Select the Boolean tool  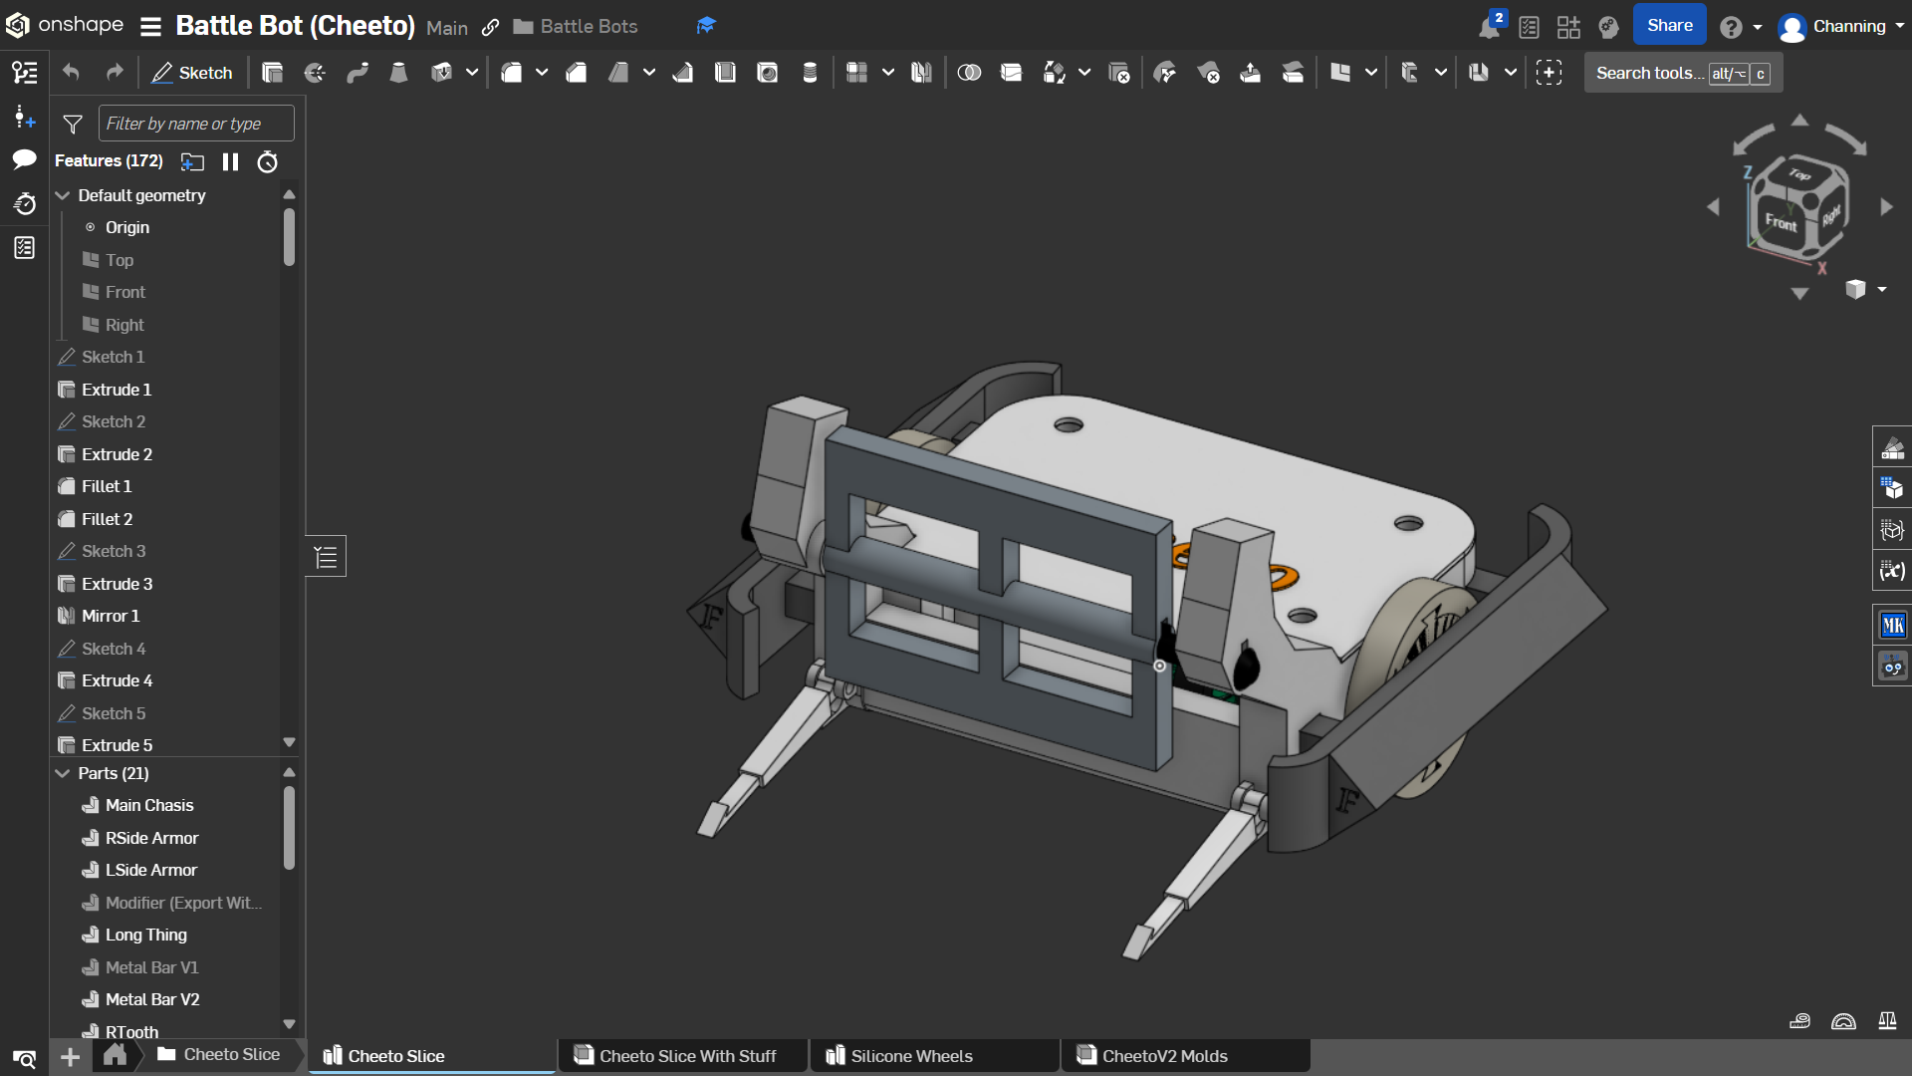pos(969,73)
